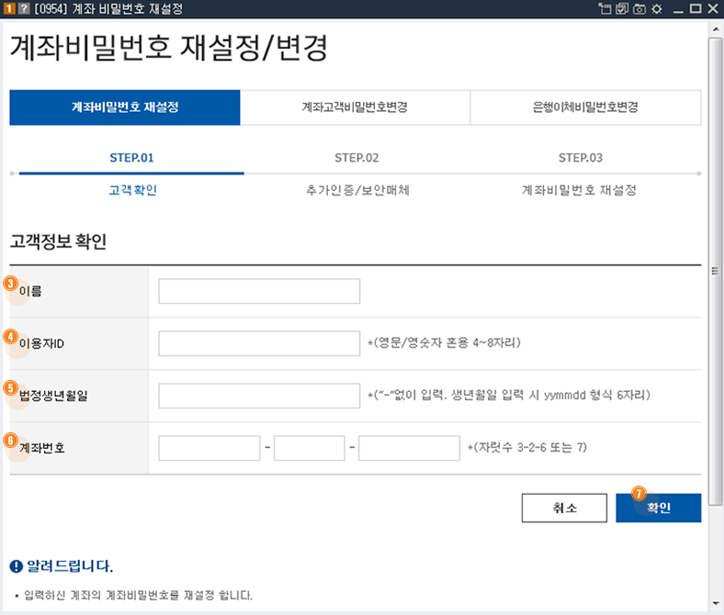Open the 은행이체비밀번호변경 tab
Viewport: 724px width, 615px height.
tap(585, 107)
